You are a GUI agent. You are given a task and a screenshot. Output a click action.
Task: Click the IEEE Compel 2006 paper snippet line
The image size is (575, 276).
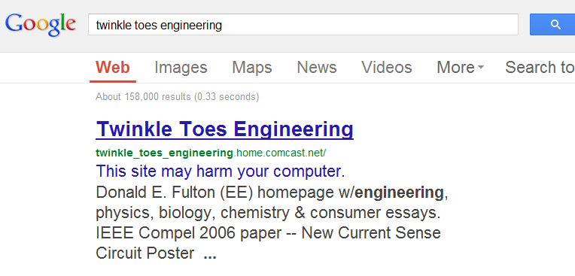[268, 233]
